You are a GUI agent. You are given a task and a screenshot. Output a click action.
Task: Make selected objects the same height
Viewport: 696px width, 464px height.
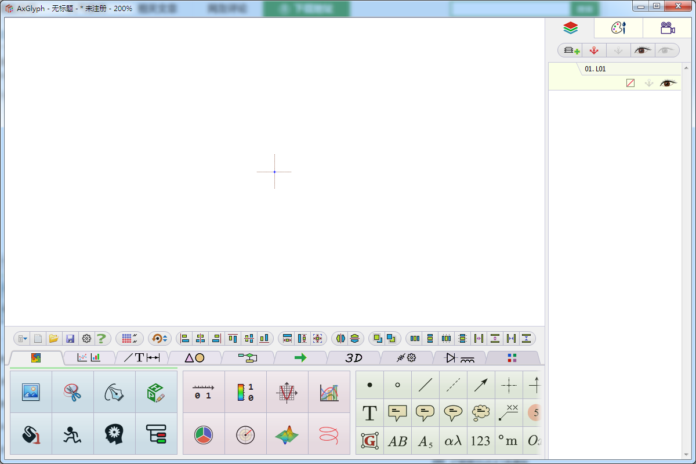302,338
